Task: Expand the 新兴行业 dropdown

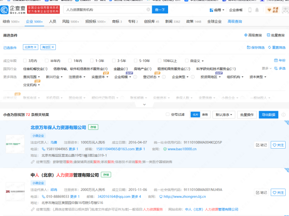Action: pos(54,77)
